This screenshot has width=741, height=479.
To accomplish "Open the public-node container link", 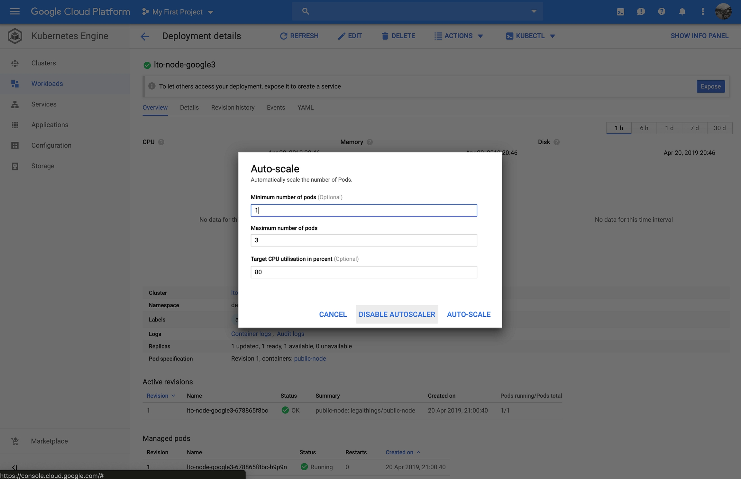I will [x=310, y=359].
